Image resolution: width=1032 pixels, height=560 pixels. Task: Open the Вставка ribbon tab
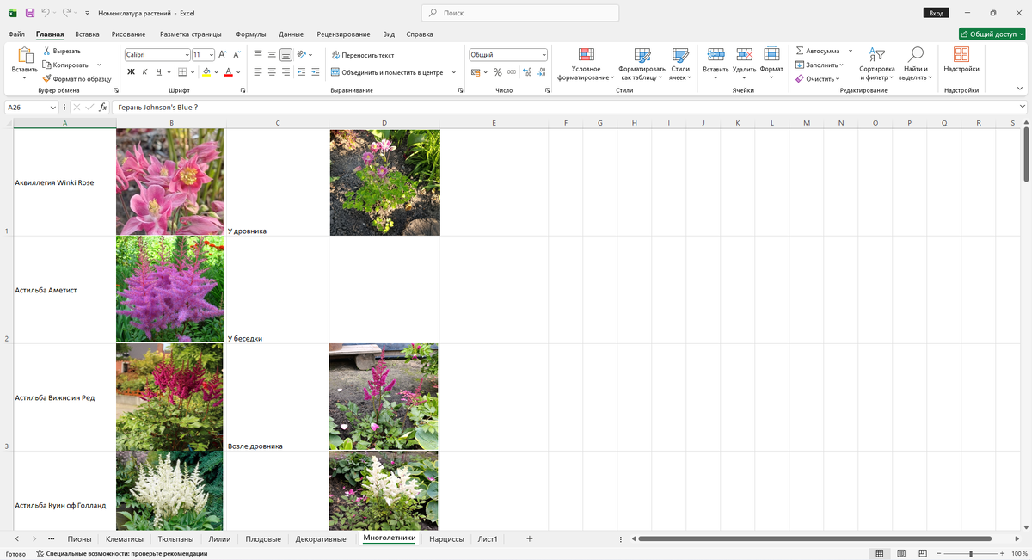[87, 34]
